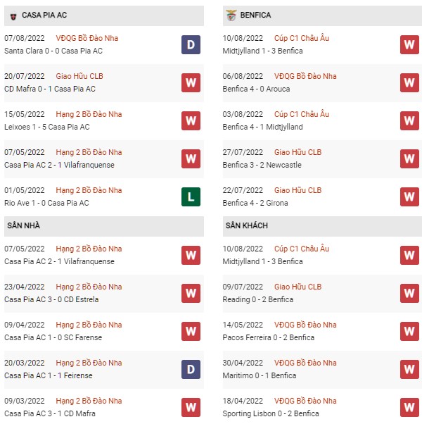This screenshot has width=422, height=424.
Task: Open VĐQG Bồ Đào Nha link dated 07/08/2022
Action: tap(87, 38)
